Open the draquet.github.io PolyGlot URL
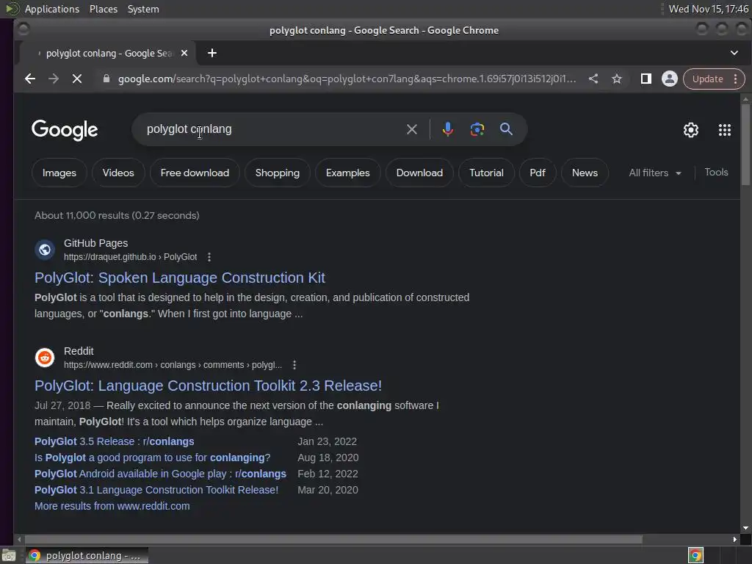This screenshot has height=564, width=752. (x=131, y=257)
